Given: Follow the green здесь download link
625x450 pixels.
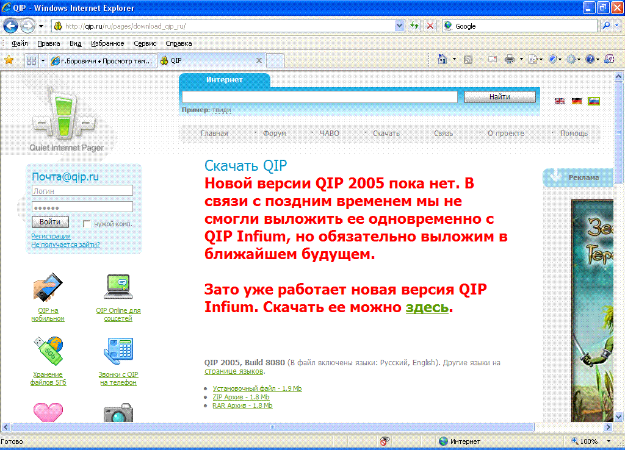Looking at the screenshot, I should (x=427, y=307).
